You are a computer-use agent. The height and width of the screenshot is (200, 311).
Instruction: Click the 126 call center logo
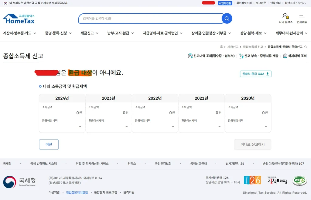(x=252, y=180)
